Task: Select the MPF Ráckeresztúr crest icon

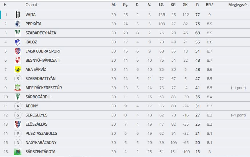Action: tap(18, 88)
